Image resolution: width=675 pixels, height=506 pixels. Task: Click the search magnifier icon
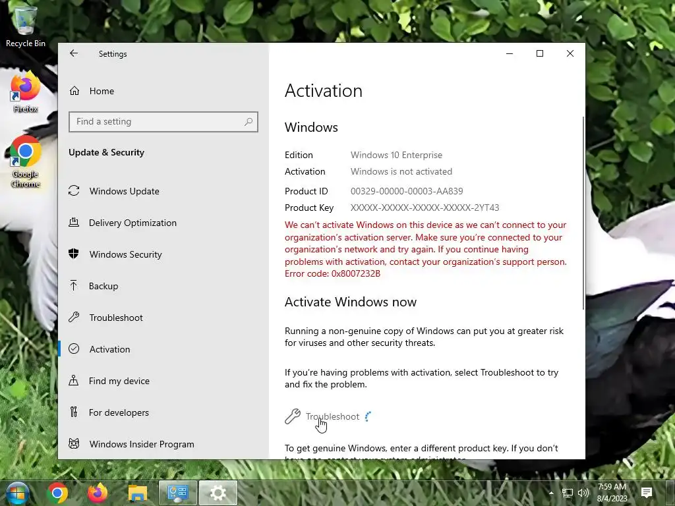(x=249, y=122)
